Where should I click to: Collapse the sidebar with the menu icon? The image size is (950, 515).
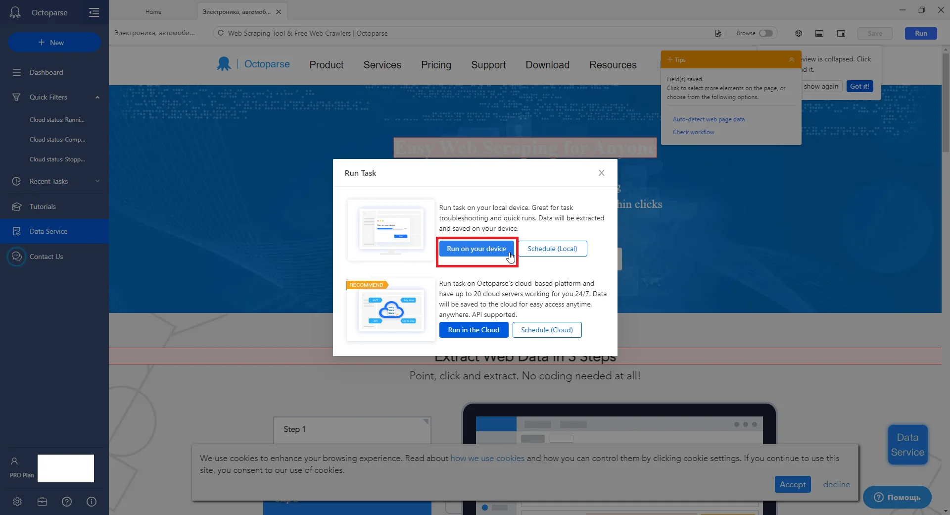coord(94,12)
